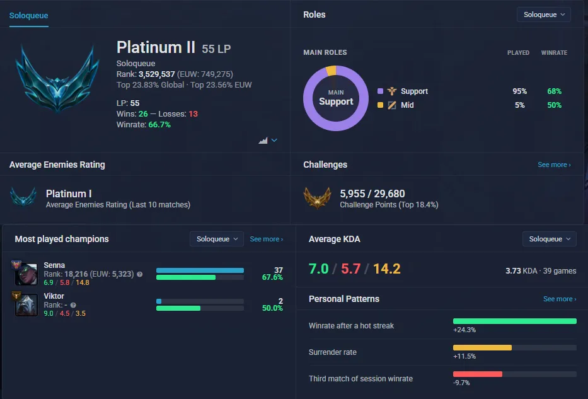Screen dimensions: 588x399
Task: Click the Top 23.83% Global text
Action: coord(151,84)
